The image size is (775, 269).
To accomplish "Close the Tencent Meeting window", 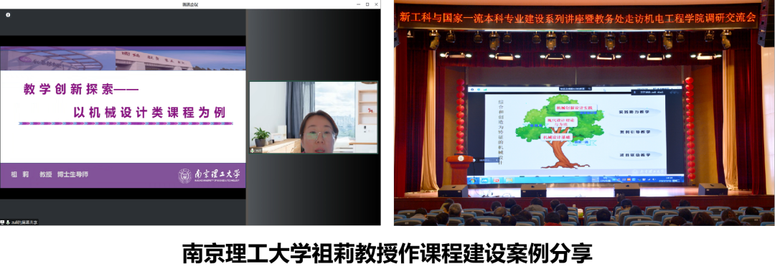I will (375, 4).
